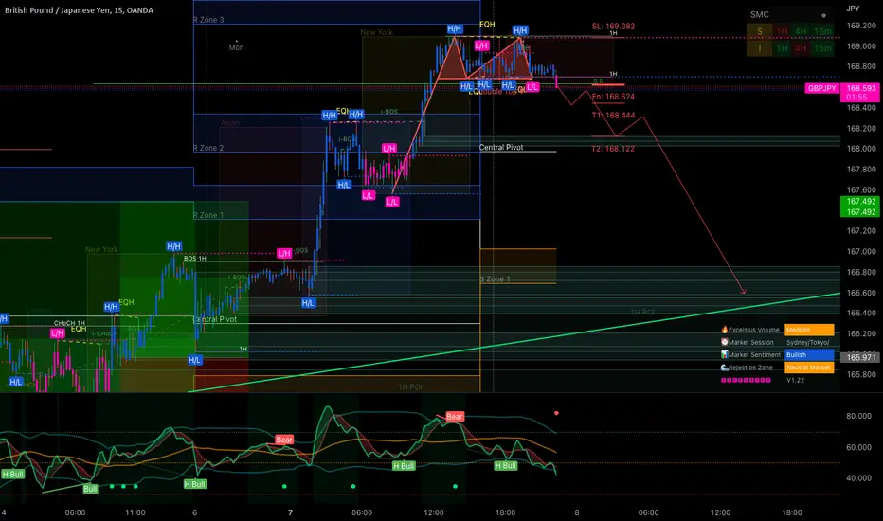Viewport: 883px width, 521px height.
Task: Click the 169.200 price axis label
Action: (861, 26)
